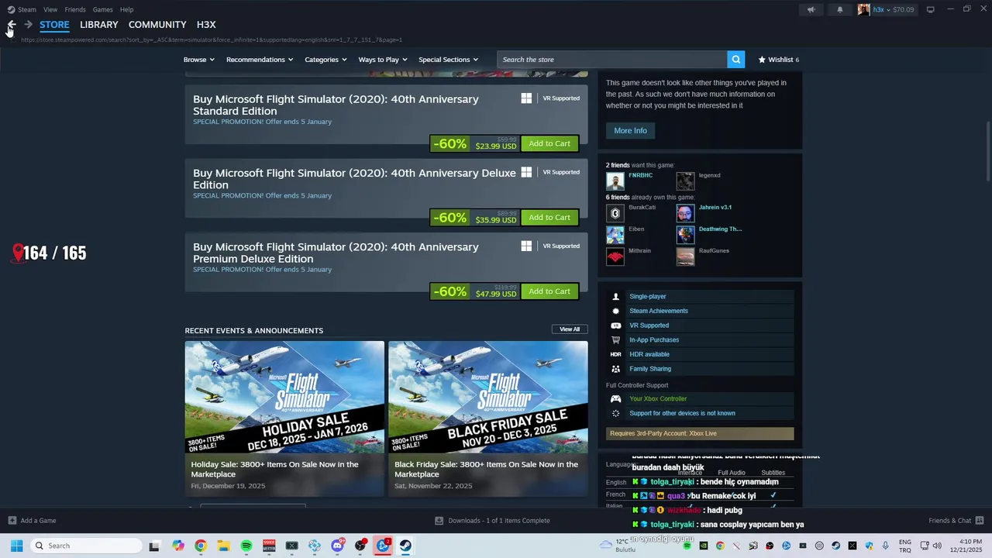Open the View menu
The width and height of the screenshot is (992, 558).
(x=50, y=9)
